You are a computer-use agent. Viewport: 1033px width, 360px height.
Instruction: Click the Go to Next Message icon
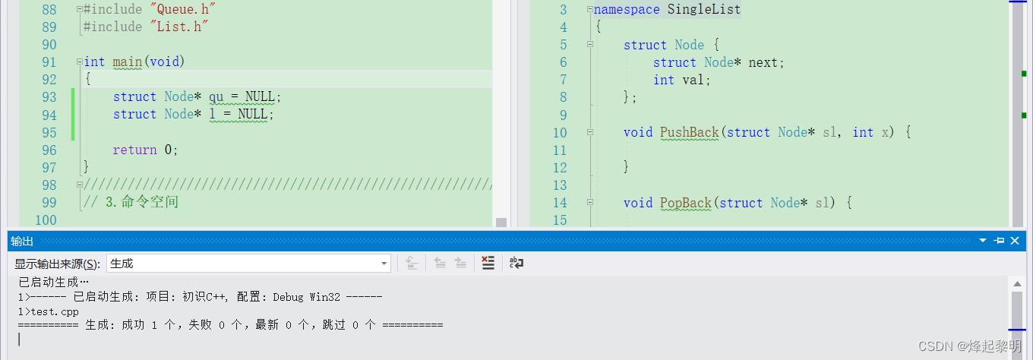[x=460, y=263]
